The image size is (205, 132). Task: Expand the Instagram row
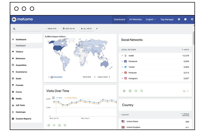click(122, 78)
